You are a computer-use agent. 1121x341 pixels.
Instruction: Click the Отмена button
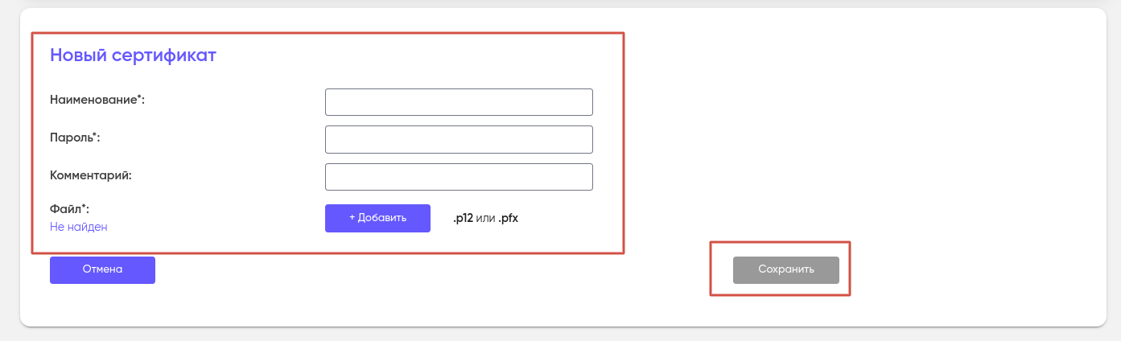102,270
